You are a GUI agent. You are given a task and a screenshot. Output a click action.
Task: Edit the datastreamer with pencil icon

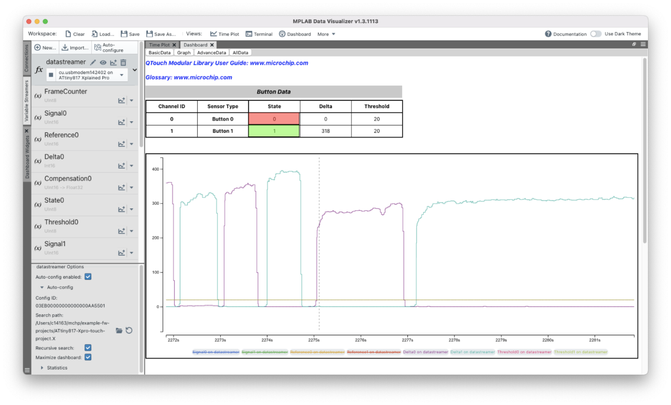tap(93, 62)
